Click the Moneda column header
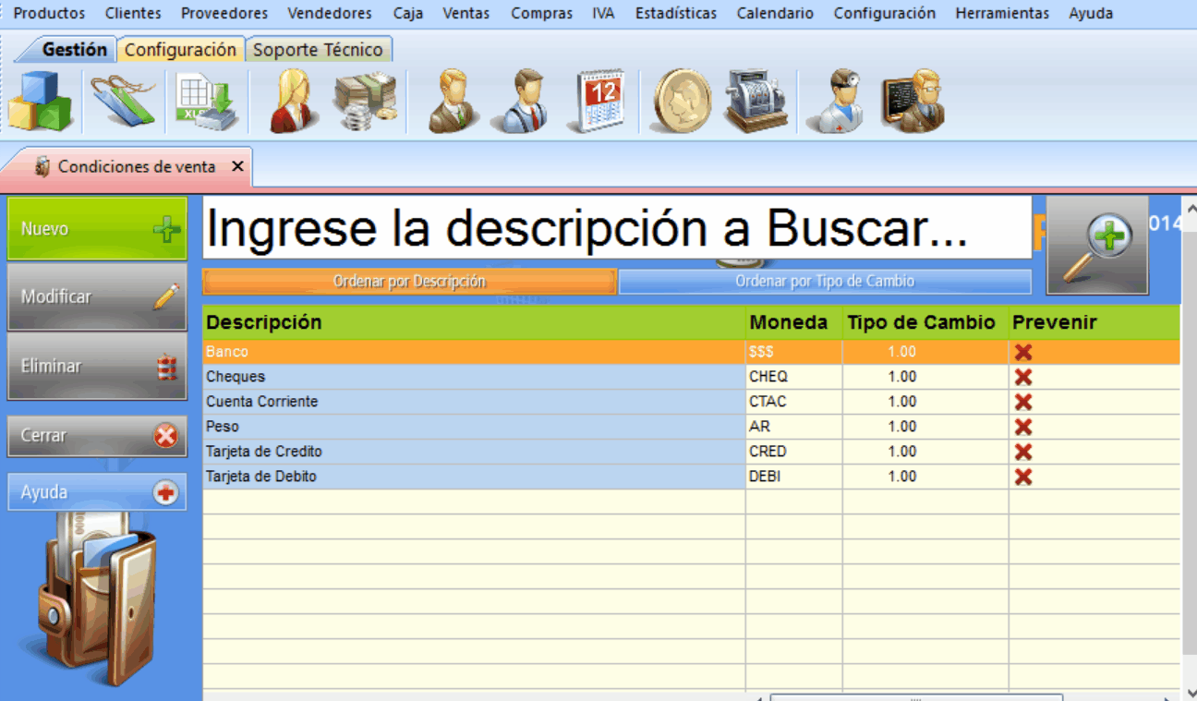 (x=793, y=322)
